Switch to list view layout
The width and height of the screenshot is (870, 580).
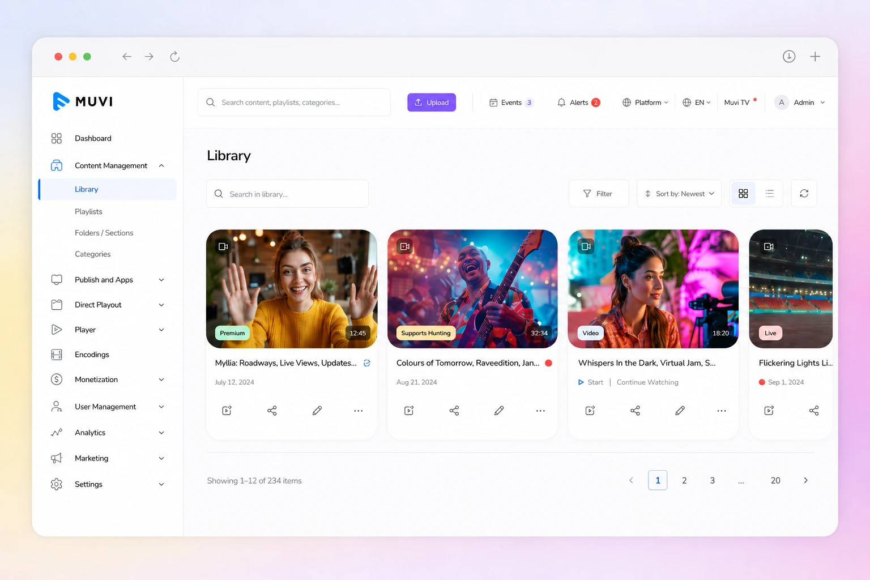(769, 194)
